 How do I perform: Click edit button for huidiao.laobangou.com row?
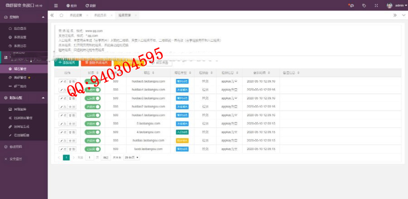click(63, 140)
